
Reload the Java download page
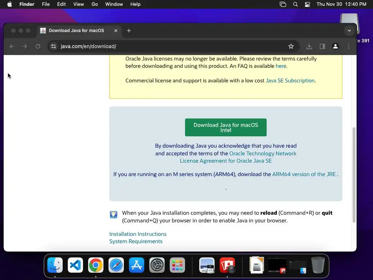coord(38,46)
